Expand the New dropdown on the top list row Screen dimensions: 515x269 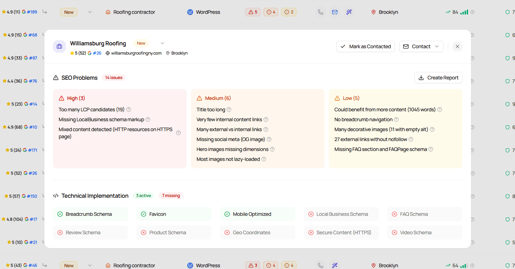tap(90, 12)
